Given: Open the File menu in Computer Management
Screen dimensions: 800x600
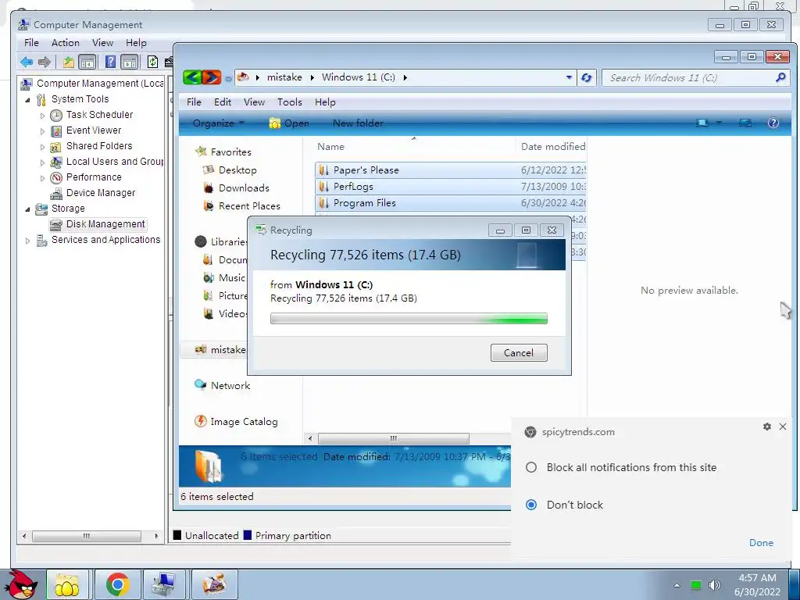Looking at the screenshot, I should pyautogui.click(x=31, y=43).
